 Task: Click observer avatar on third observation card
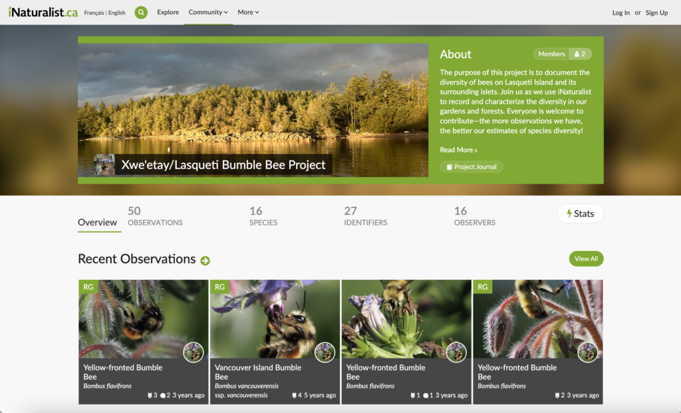click(456, 352)
